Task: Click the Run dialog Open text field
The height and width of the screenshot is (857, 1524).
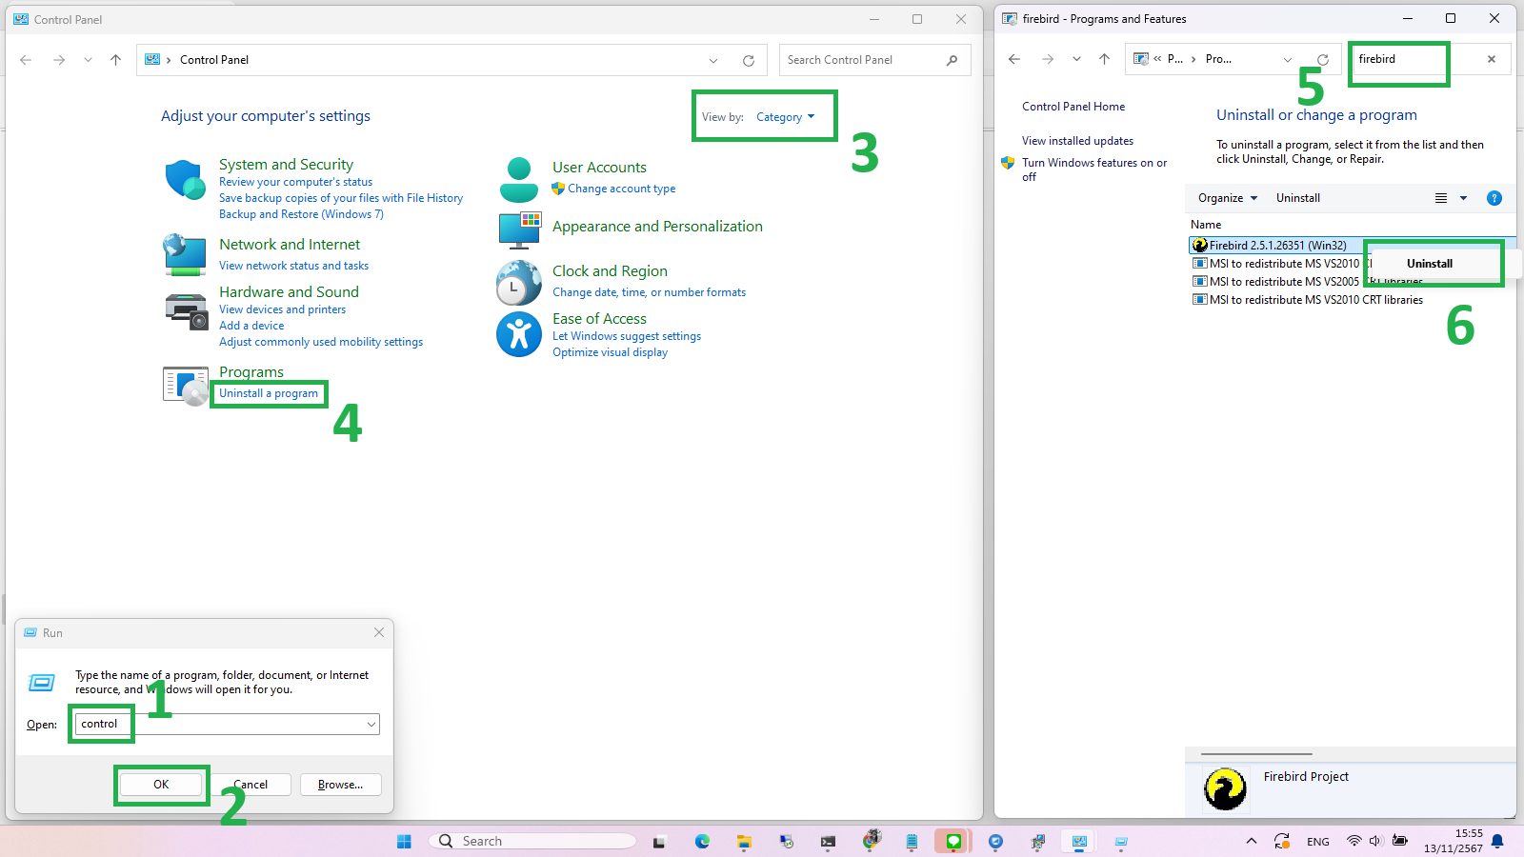Action: [x=227, y=725]
